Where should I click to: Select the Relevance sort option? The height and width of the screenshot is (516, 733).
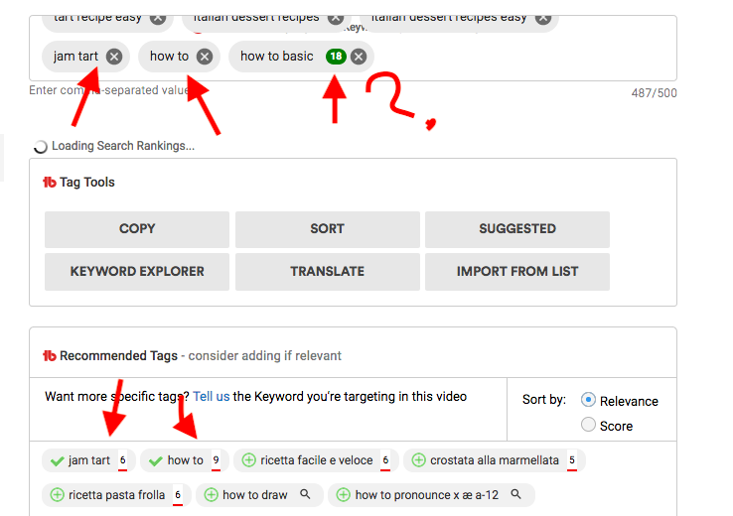[588, 400]
